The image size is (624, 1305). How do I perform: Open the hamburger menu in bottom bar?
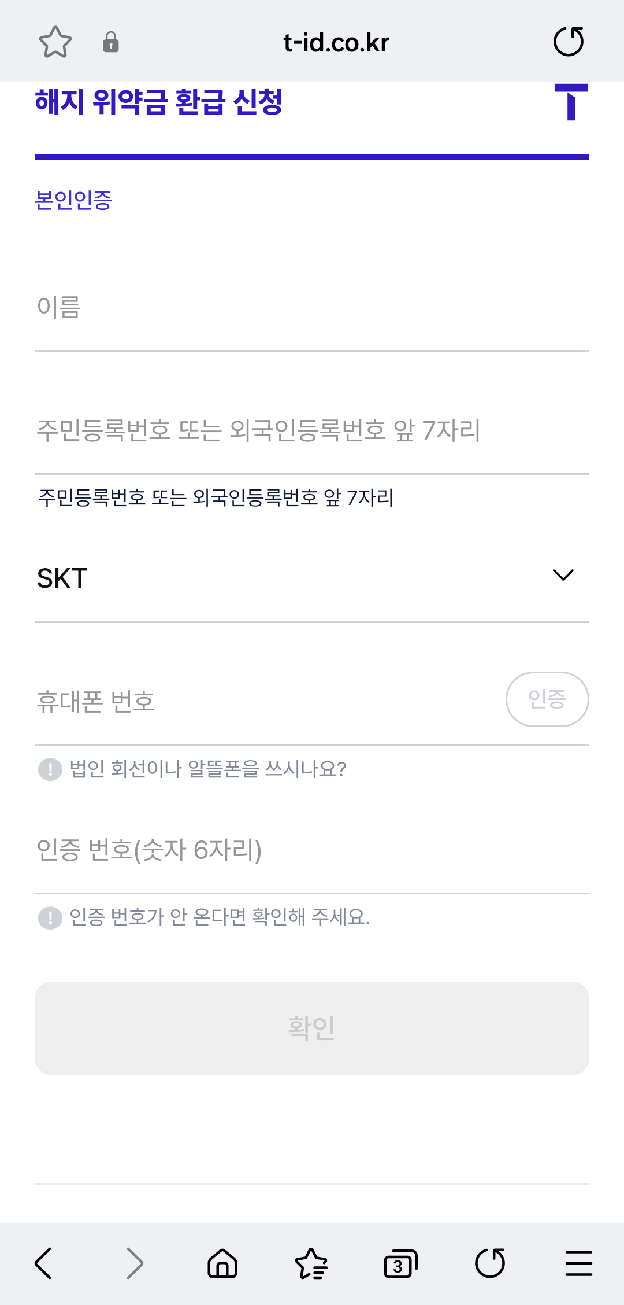point(579,1263)
